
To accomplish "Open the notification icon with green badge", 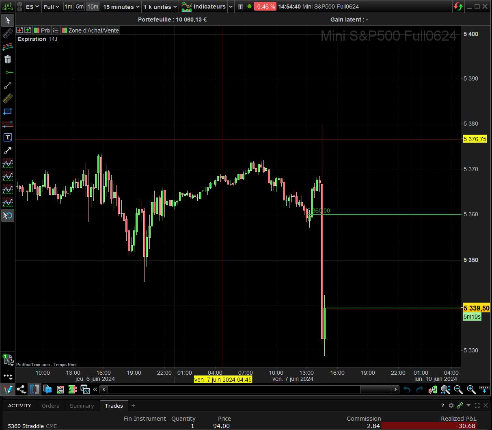I will coord(7,359).
